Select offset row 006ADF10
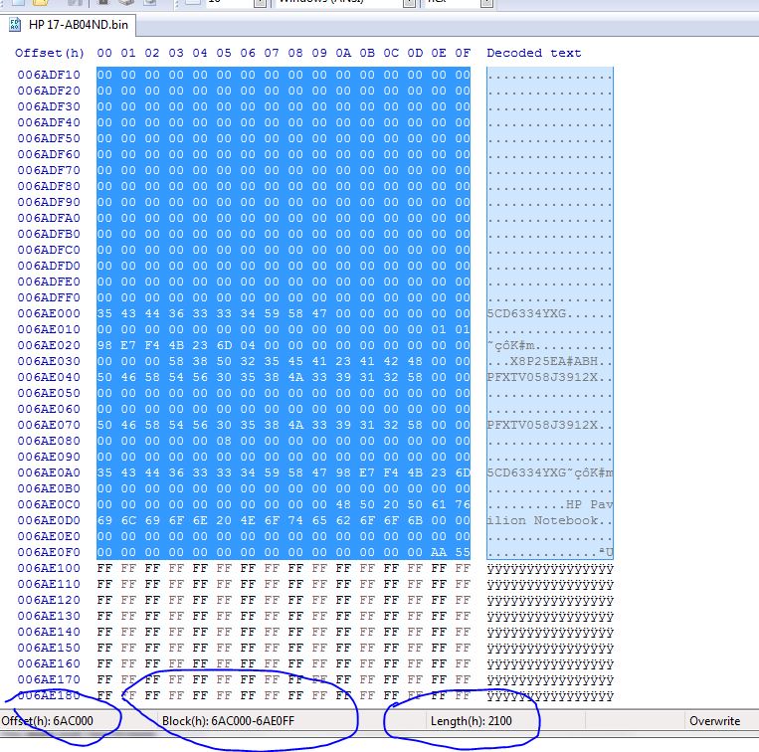The height and width of the screenshot is (752, 759). point(49,75)
